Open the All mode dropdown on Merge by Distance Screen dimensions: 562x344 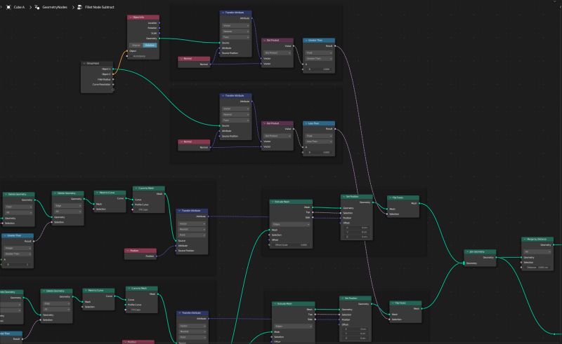tap(537, 252)
